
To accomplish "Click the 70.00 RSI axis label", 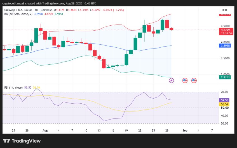I will pyautogui.click(x=224, y=92).
